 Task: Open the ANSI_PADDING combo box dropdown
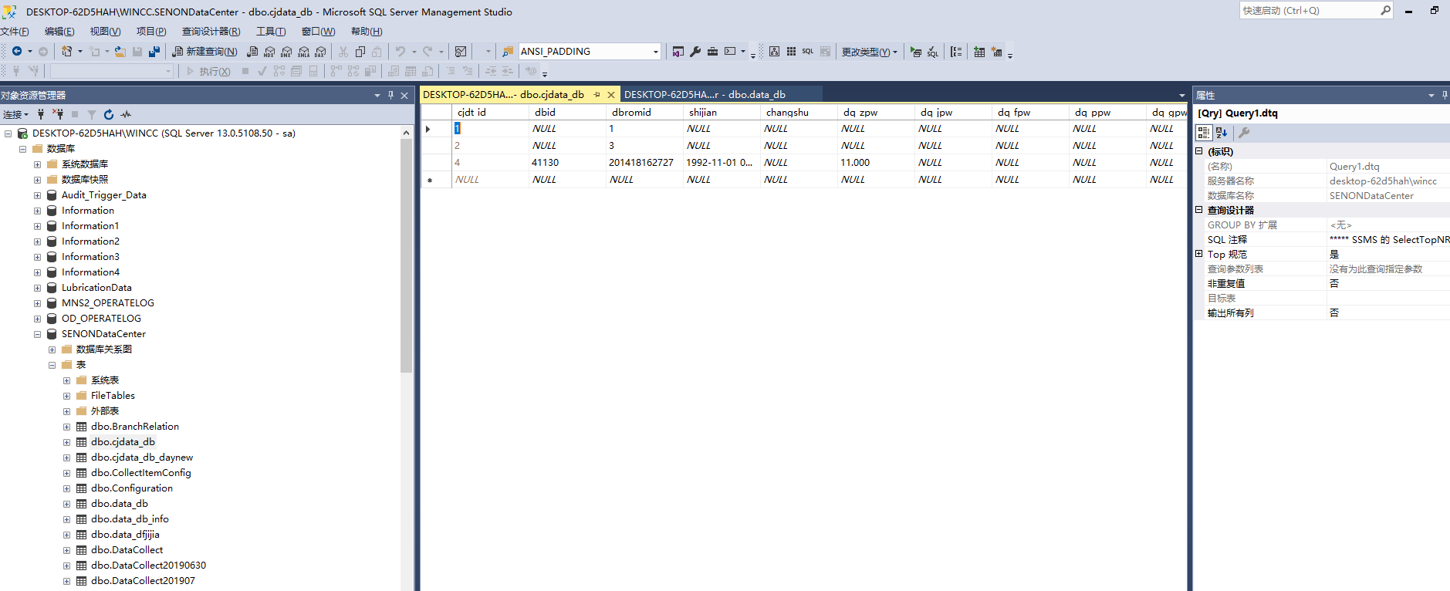coord(656,52)
